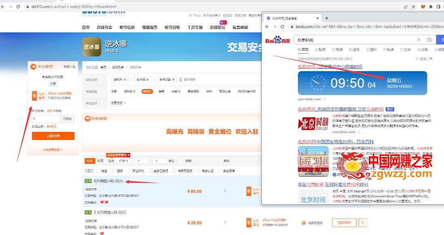Image resolution: width=444 pixels, height=235 pixels.
Task: Open 增值服务 in the dd373 navigation
Action: coord(150,28)
